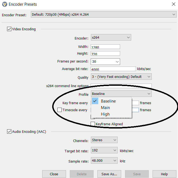Click the Save button
This screenshot has height=178, width=178.
137,174
